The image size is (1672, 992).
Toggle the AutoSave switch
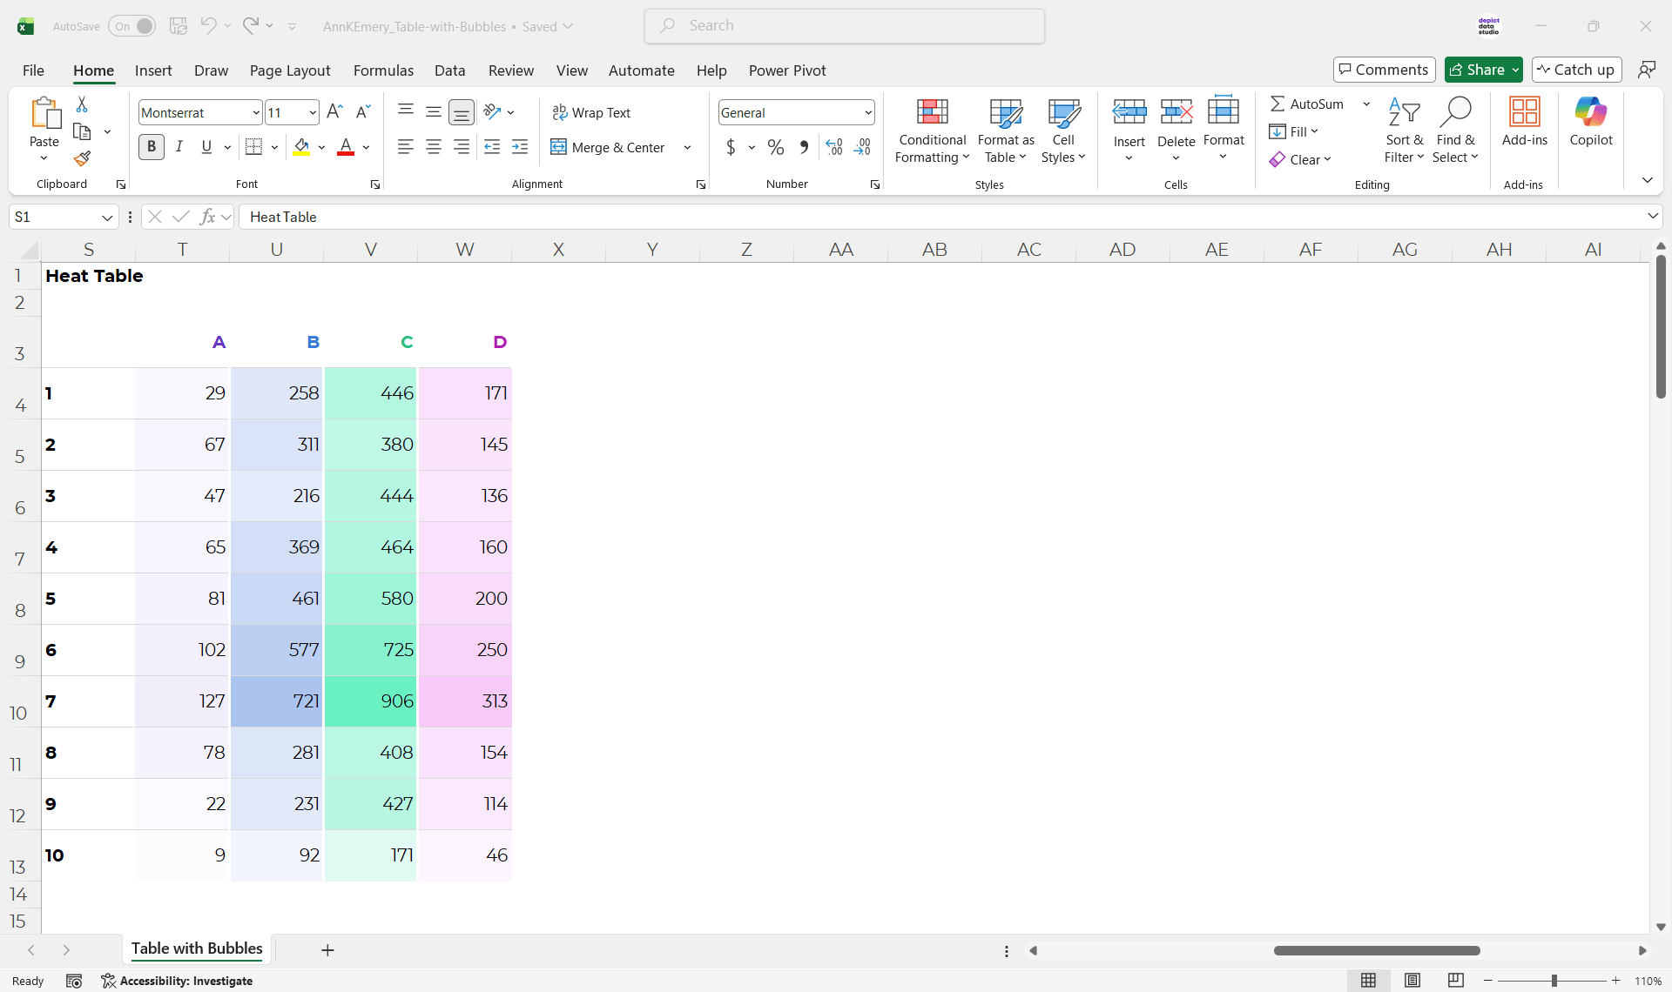pyautogui.click(x=132, y=26)
